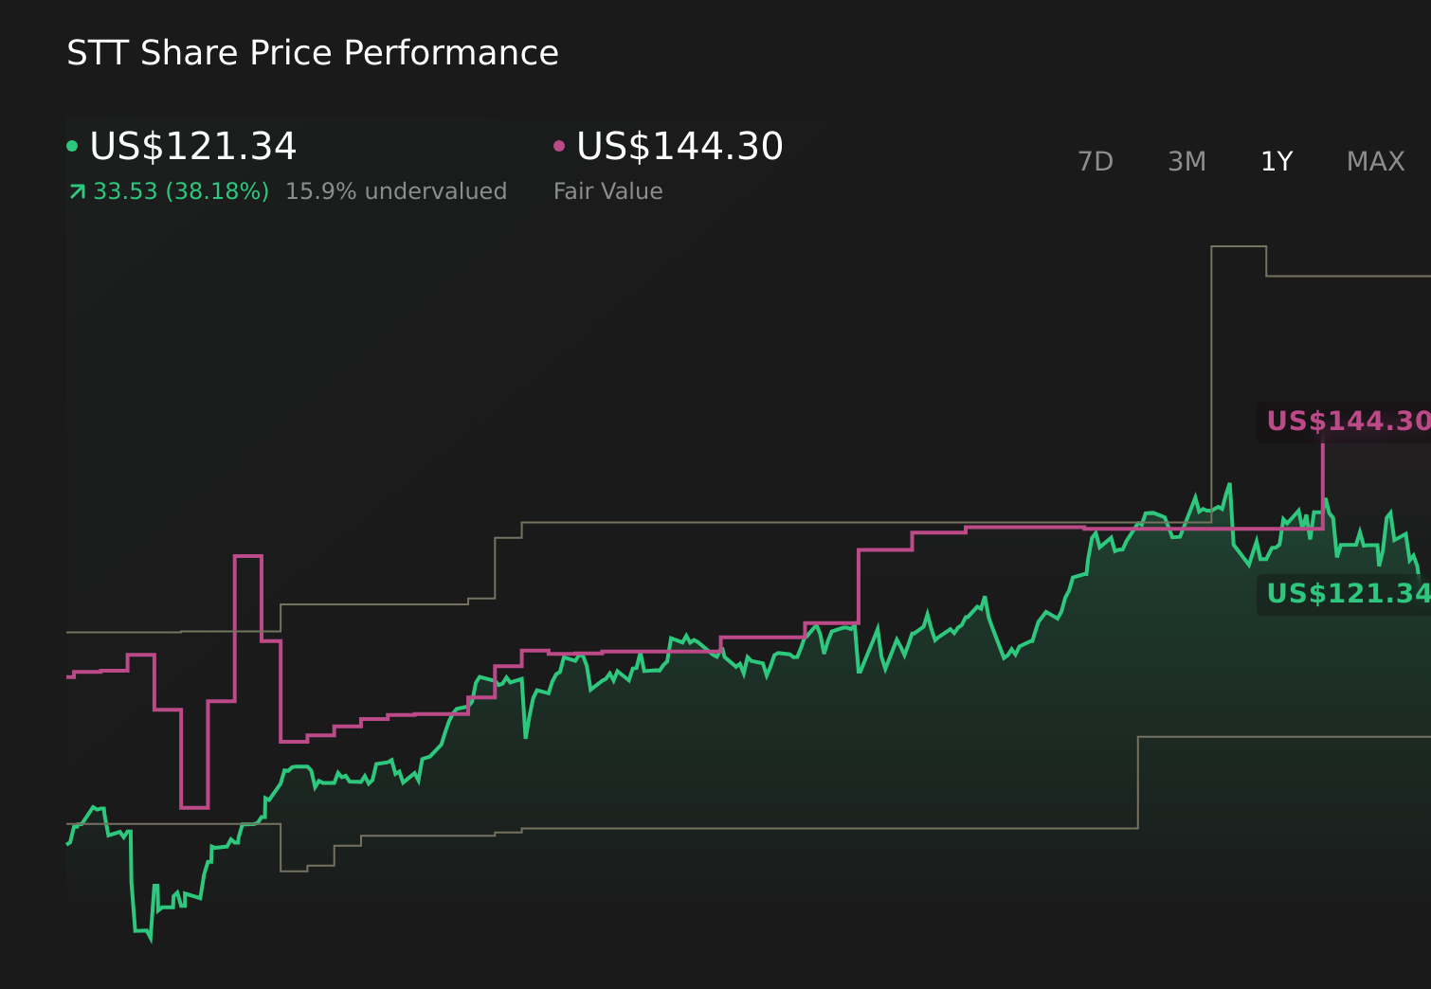Viewport: 1431px width, 989px height.
Task: Click the top gray analyst range peak
Action: pyautogui.click(x=1239, y=246)
